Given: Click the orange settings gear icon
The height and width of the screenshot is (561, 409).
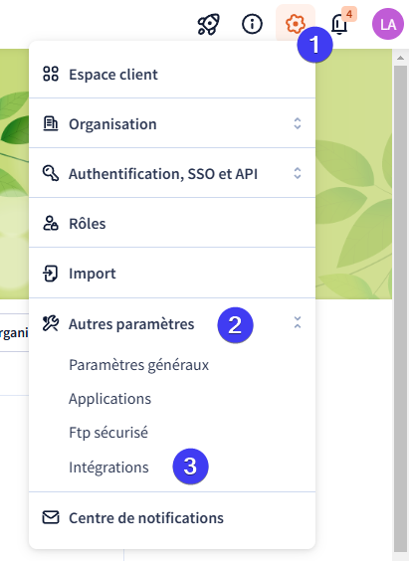Looking at the screenshot, I should point(296,24).
